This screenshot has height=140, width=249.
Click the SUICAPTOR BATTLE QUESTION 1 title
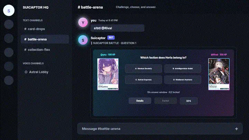click(x=114, y=43)
